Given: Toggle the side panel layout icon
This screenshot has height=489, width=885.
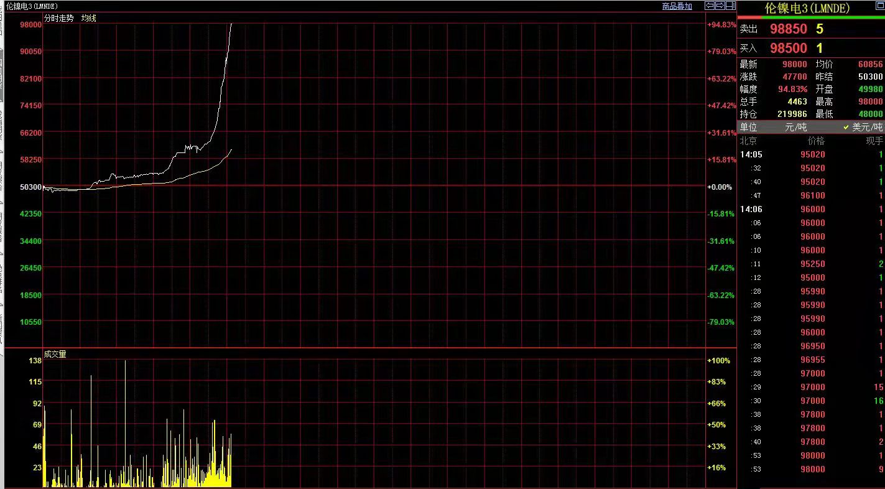Looking at the screenshot, I should (x=730, y=6).
